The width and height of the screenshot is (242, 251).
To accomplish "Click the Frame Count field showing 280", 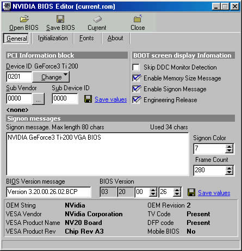I will (209, 171).
